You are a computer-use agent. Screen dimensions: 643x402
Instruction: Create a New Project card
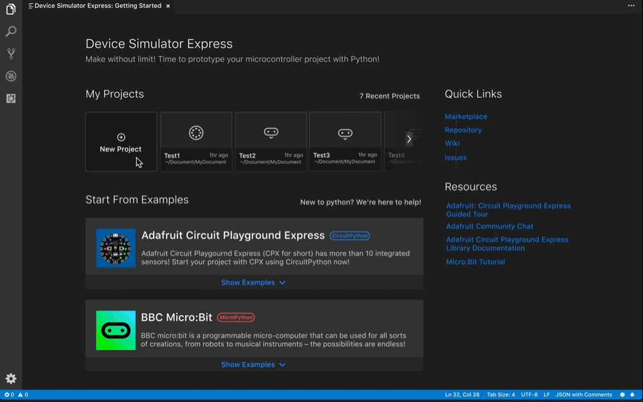[121, 142]
